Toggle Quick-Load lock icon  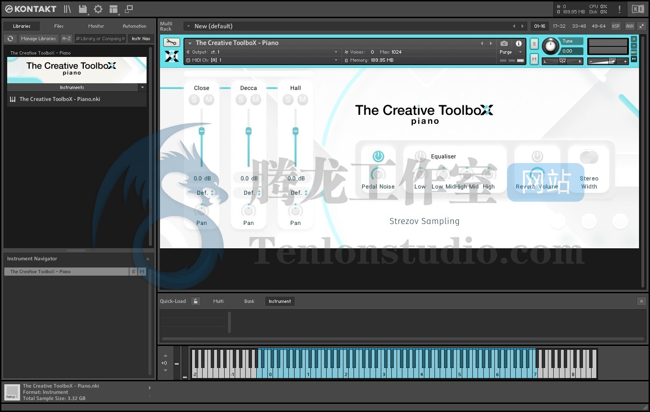[x=195, y=301]
